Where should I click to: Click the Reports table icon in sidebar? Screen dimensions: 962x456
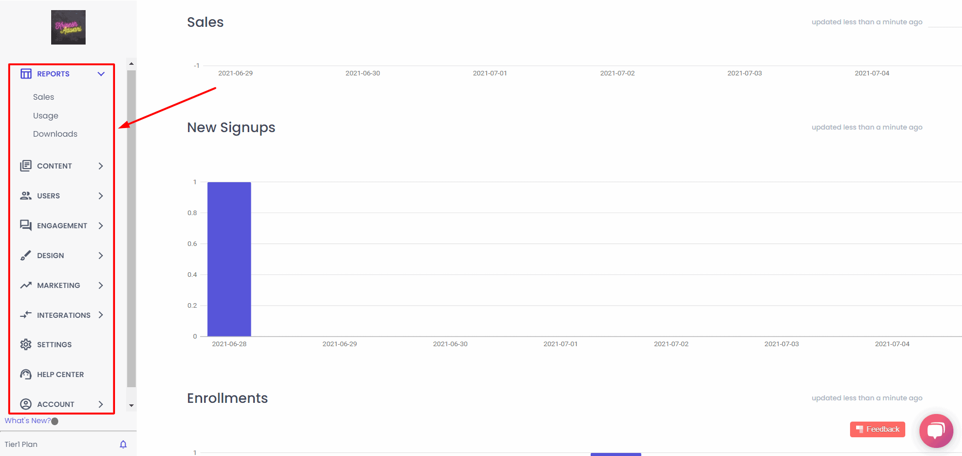click(x=26, y=74)
